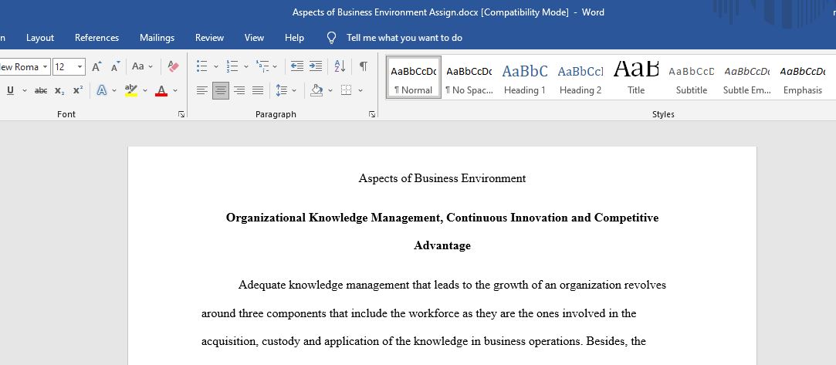Apply the Title style
Image resolution: width=836 pixels, height=365 pixels.
[636, 78]
